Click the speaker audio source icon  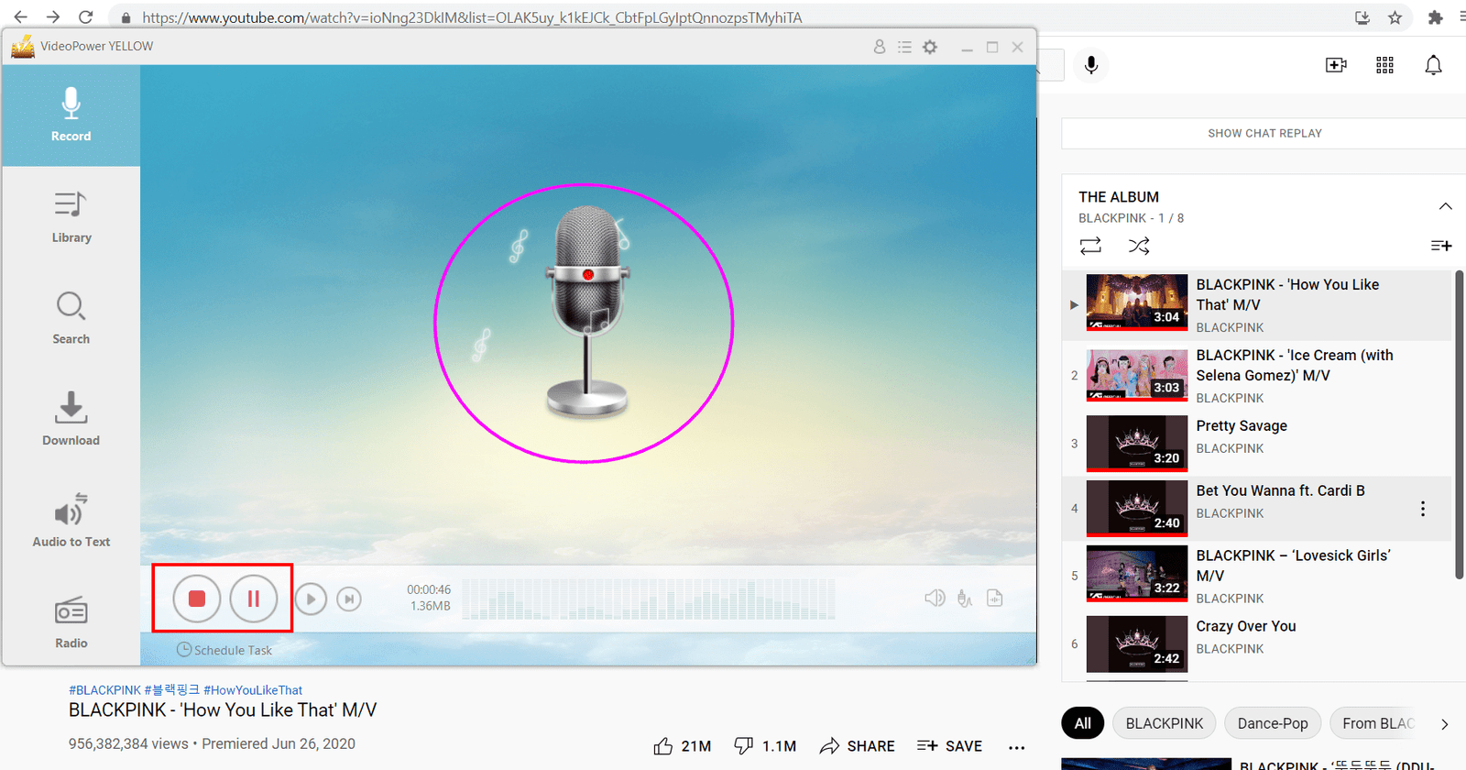[x=935, y=599]
